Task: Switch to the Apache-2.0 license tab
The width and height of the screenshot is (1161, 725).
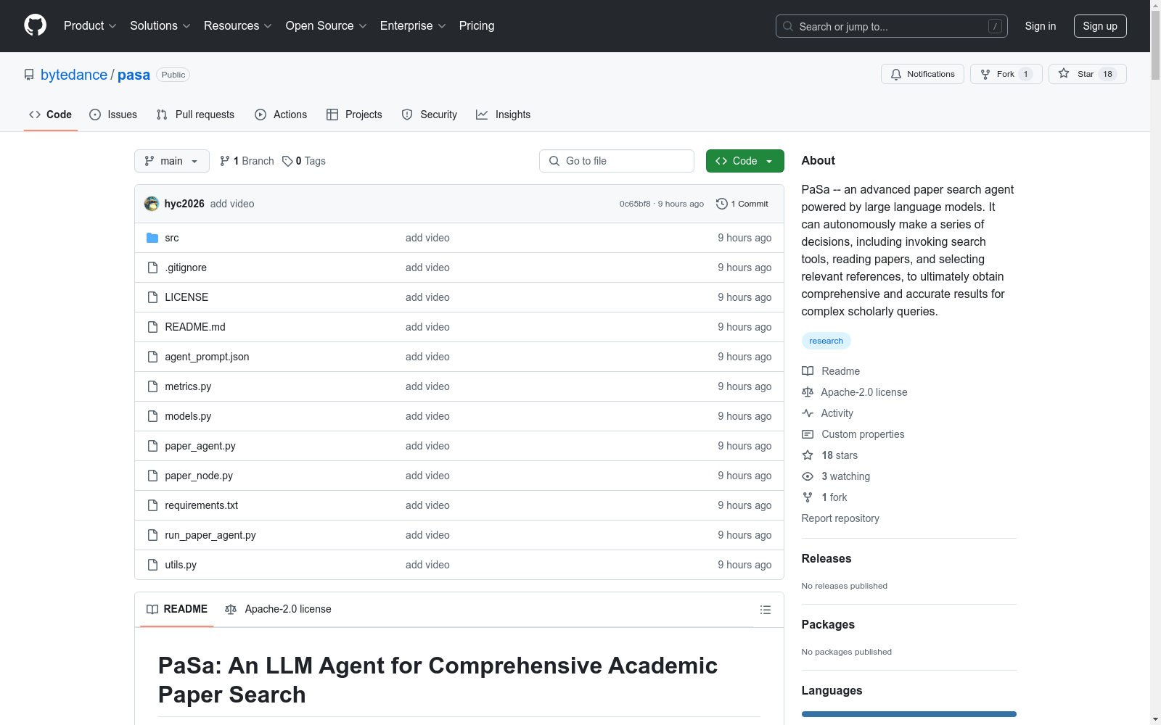Action: click(x=278, y=610)
